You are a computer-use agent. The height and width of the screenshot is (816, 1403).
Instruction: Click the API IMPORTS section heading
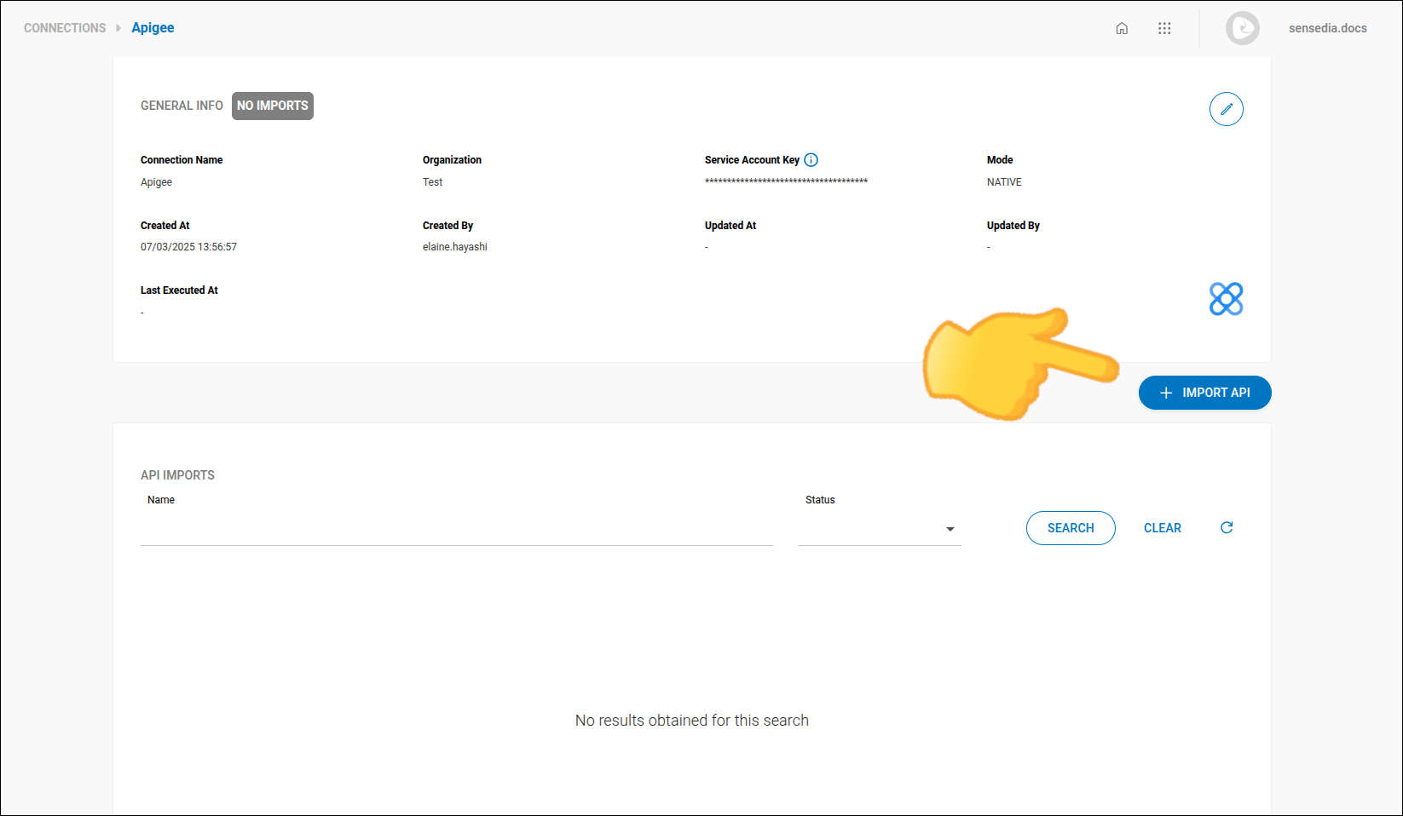click(177, 474)
